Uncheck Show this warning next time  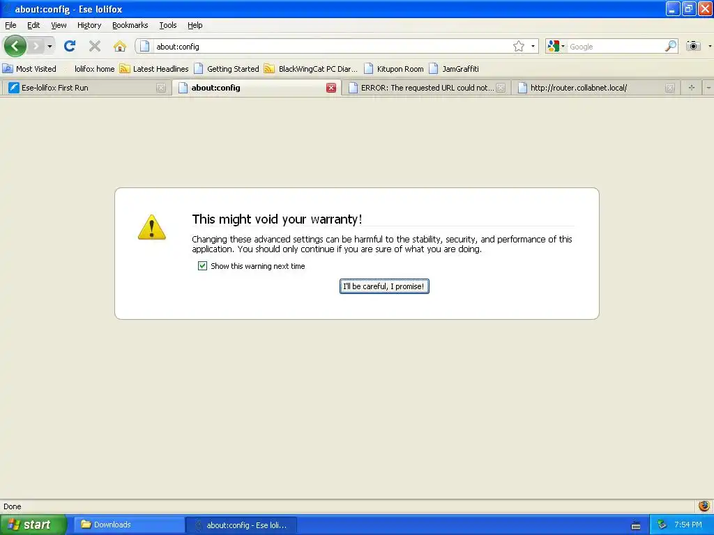click(202, 266)
